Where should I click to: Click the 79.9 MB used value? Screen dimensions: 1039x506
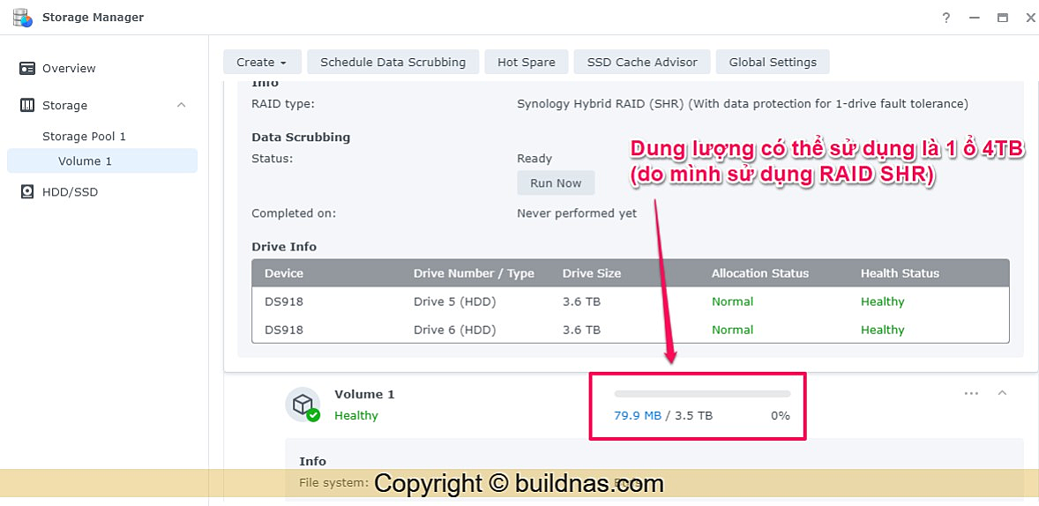pyautogui.click(x=638, y=416)
